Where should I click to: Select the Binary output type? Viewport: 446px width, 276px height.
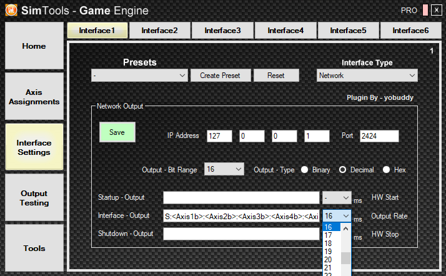coord(305,169)
